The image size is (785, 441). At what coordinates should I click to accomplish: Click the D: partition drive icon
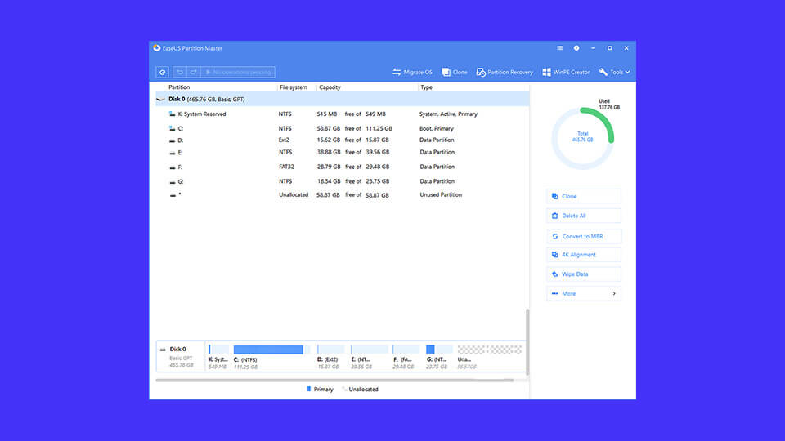coord(173,141)
